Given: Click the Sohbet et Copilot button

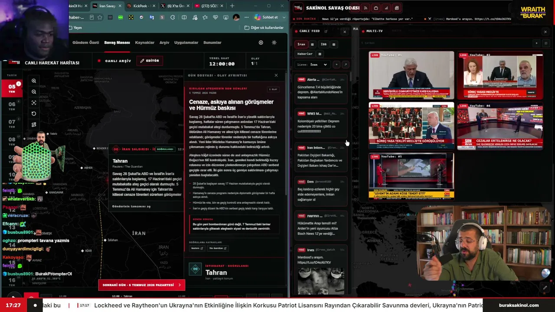Looking at the screenshot, I should click(267, 17).
